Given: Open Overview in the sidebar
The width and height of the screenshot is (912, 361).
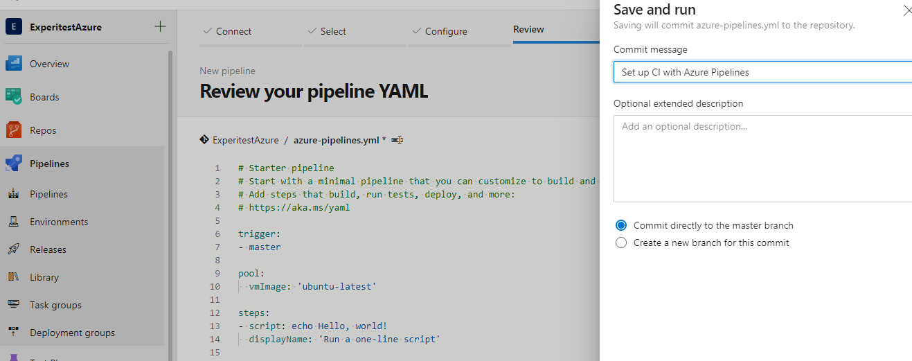Looking at the screenshot, I should [49, 64].
